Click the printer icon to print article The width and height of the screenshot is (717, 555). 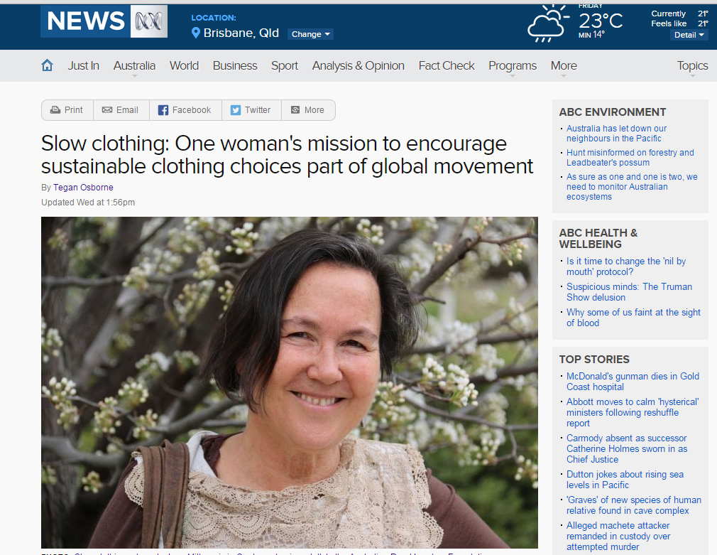click(55, 110)
